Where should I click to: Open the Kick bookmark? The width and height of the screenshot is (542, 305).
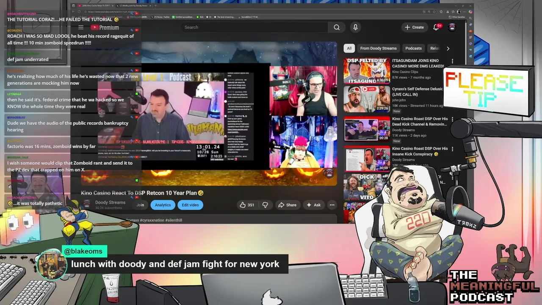pyautogui.click(x=200, y=17)
